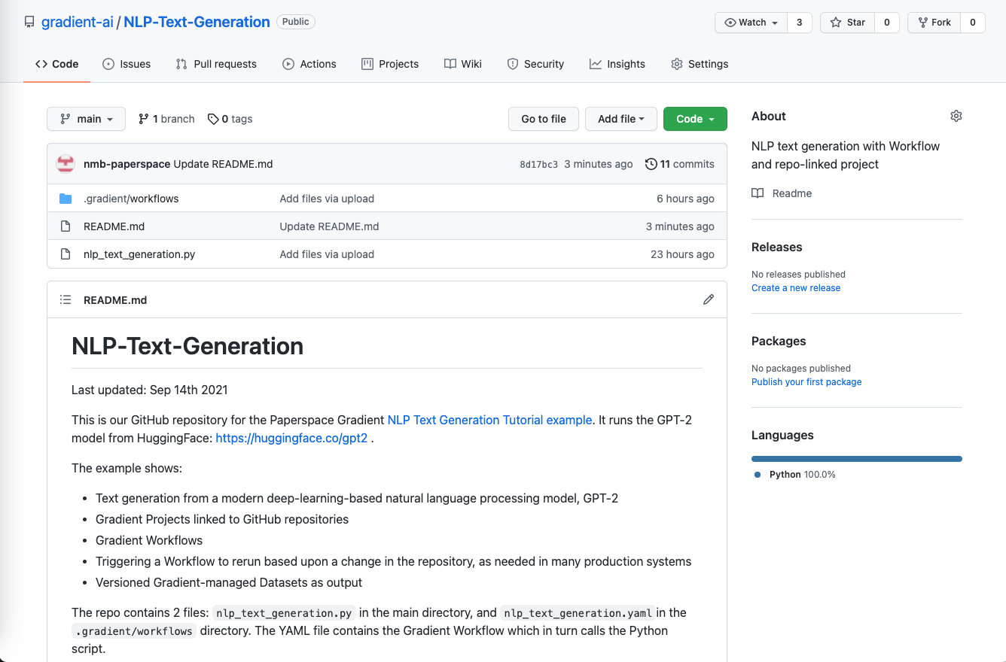Open commit hash 8d17bc3
1006x662 pixels.
[x=539, y=165]
